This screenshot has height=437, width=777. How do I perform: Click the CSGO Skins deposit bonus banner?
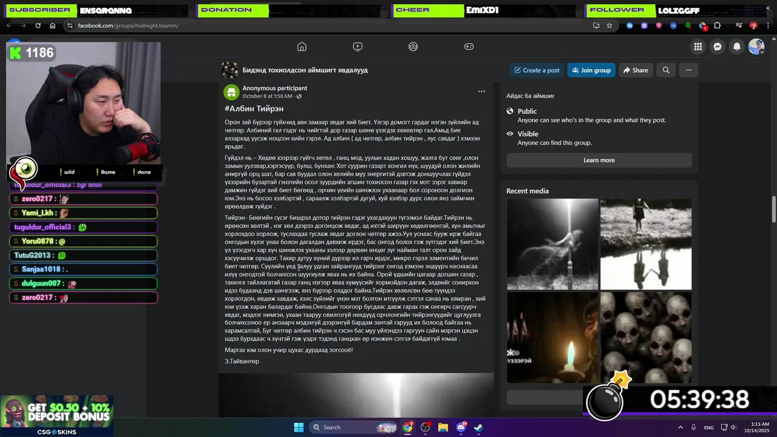coord(56,416)
